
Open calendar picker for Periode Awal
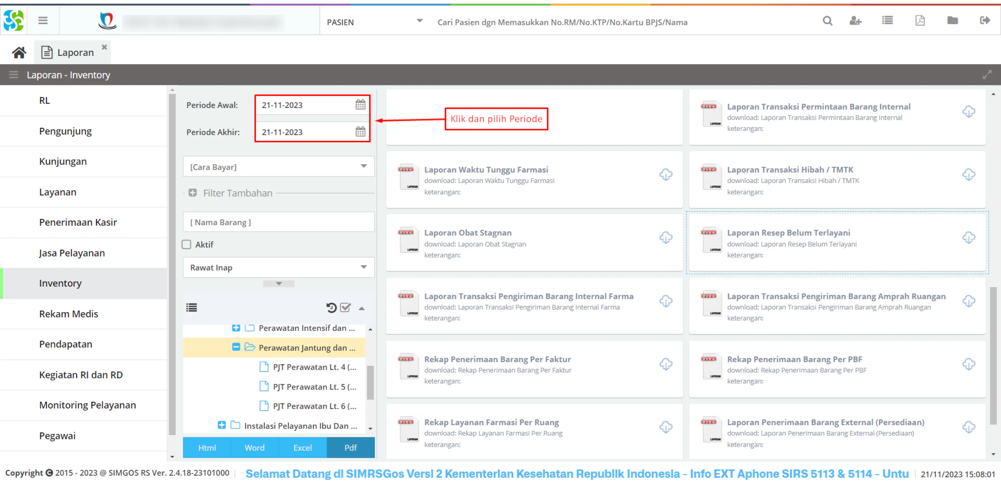(360, 105)
